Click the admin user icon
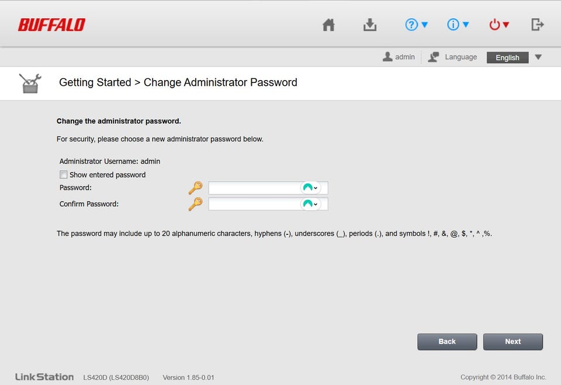561x385 pixels. (387, 57)
